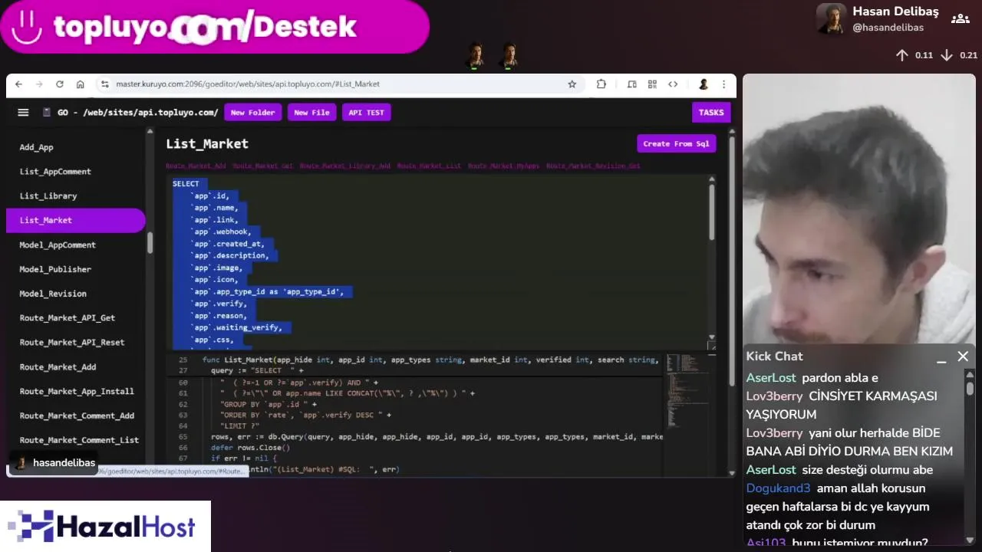Click Hasan Delibaş profile picture
Screen dimensions: 982x552
[x=831, y=19]
